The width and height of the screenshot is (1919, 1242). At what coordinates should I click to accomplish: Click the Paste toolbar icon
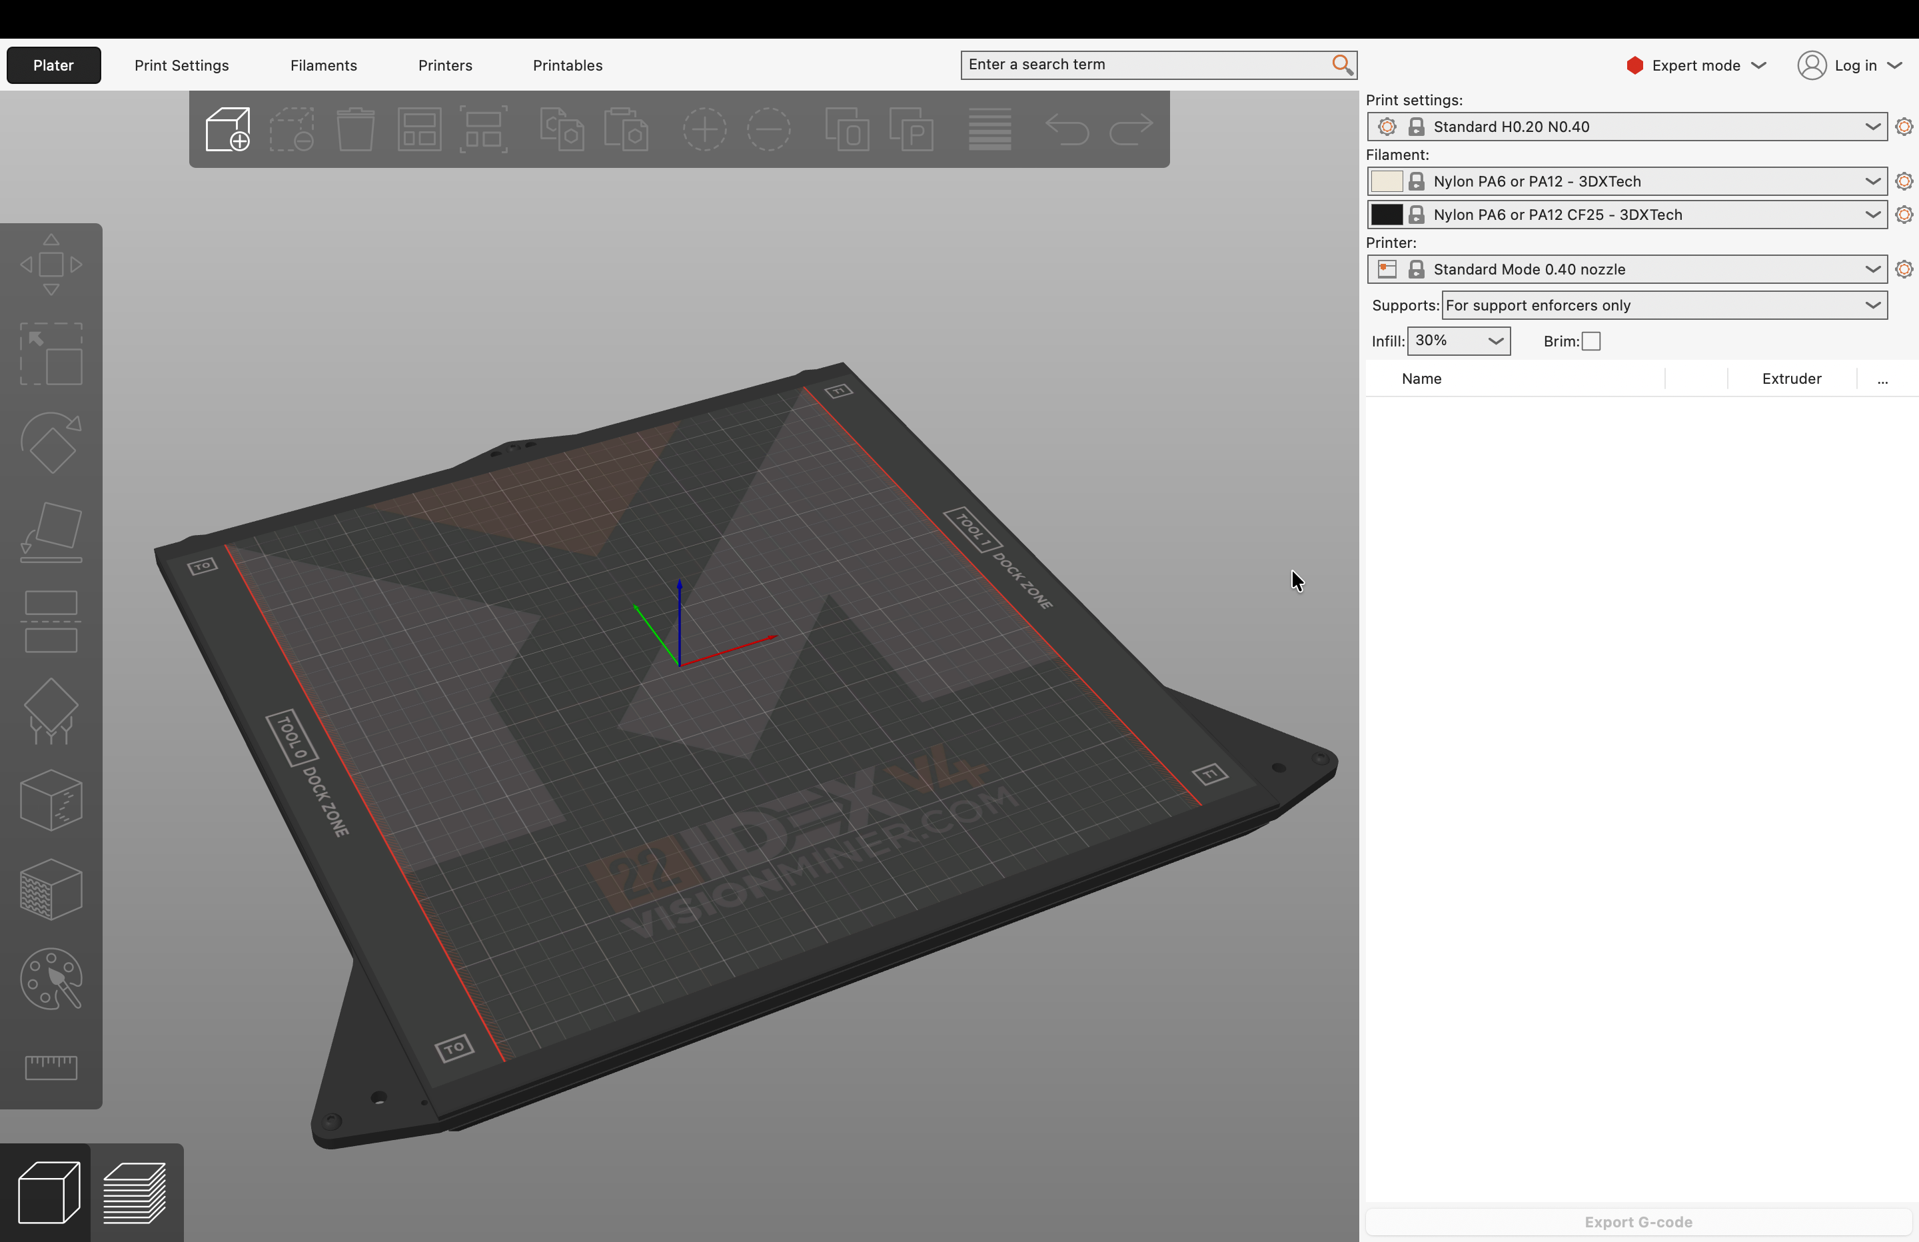coord(626,129)
